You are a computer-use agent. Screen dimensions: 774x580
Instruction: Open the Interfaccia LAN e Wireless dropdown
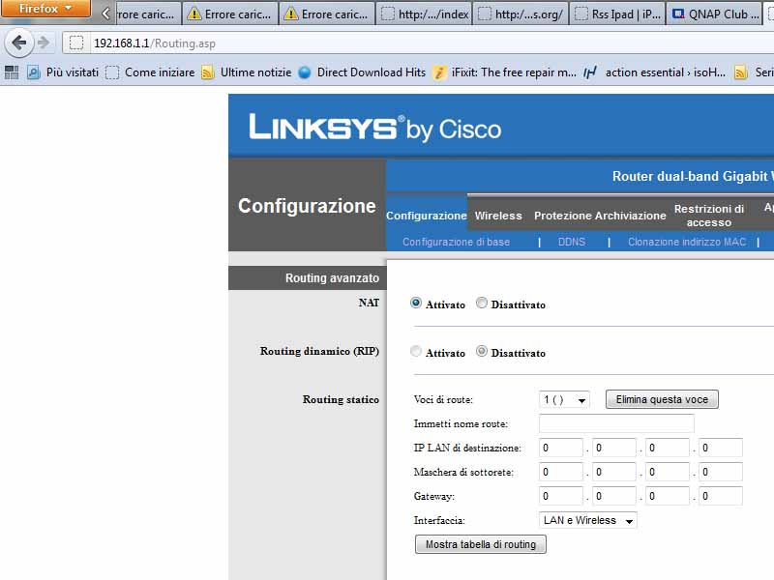click(588, 520)
